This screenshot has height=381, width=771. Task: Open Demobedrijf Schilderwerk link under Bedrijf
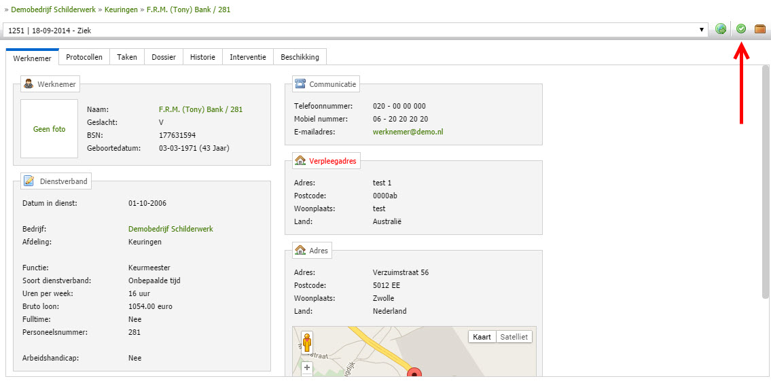coord(171,229)
